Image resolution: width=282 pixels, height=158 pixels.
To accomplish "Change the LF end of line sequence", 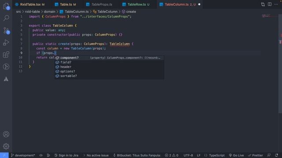I will click(x=199, y=155).
